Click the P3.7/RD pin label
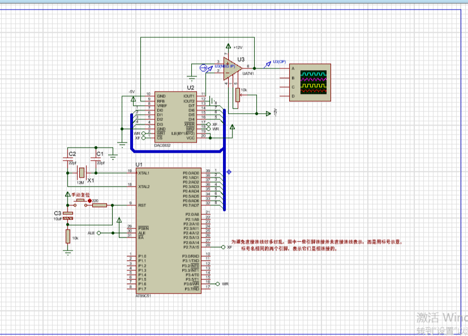468x336 pixels. (x=192, y=289)
